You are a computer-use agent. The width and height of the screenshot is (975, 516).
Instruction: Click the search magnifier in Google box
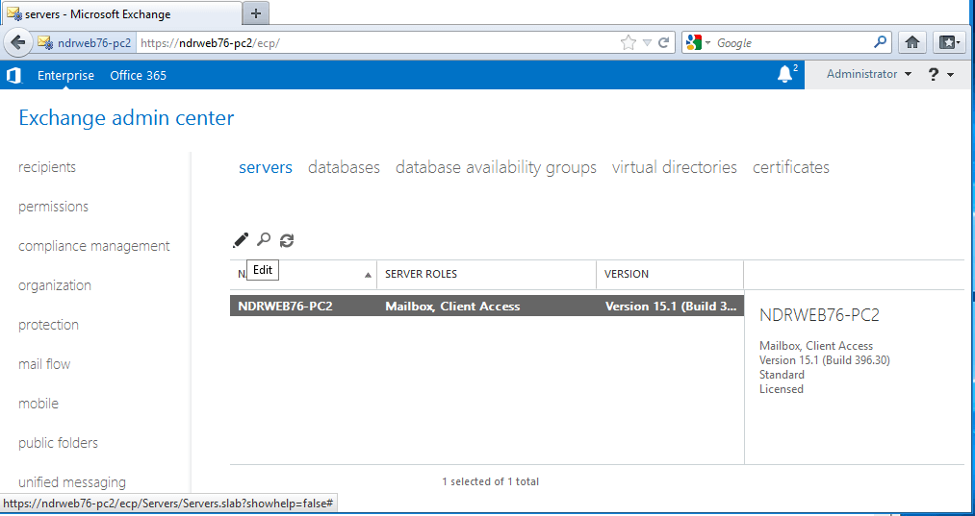(x=880, y=42)
